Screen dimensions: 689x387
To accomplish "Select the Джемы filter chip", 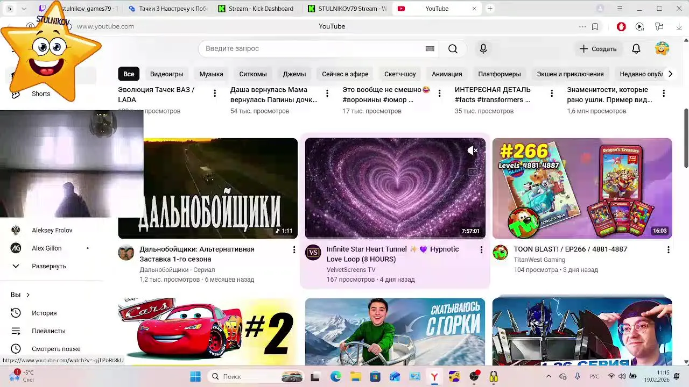I will click(x=294, y=74).
